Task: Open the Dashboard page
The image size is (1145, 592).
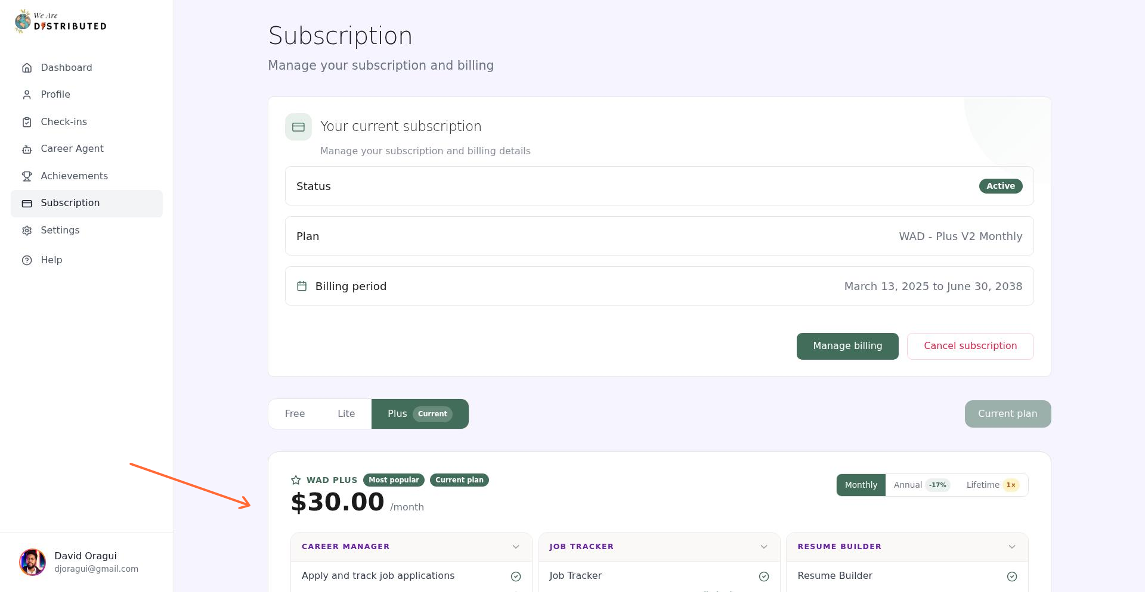Action: (86, 68)
